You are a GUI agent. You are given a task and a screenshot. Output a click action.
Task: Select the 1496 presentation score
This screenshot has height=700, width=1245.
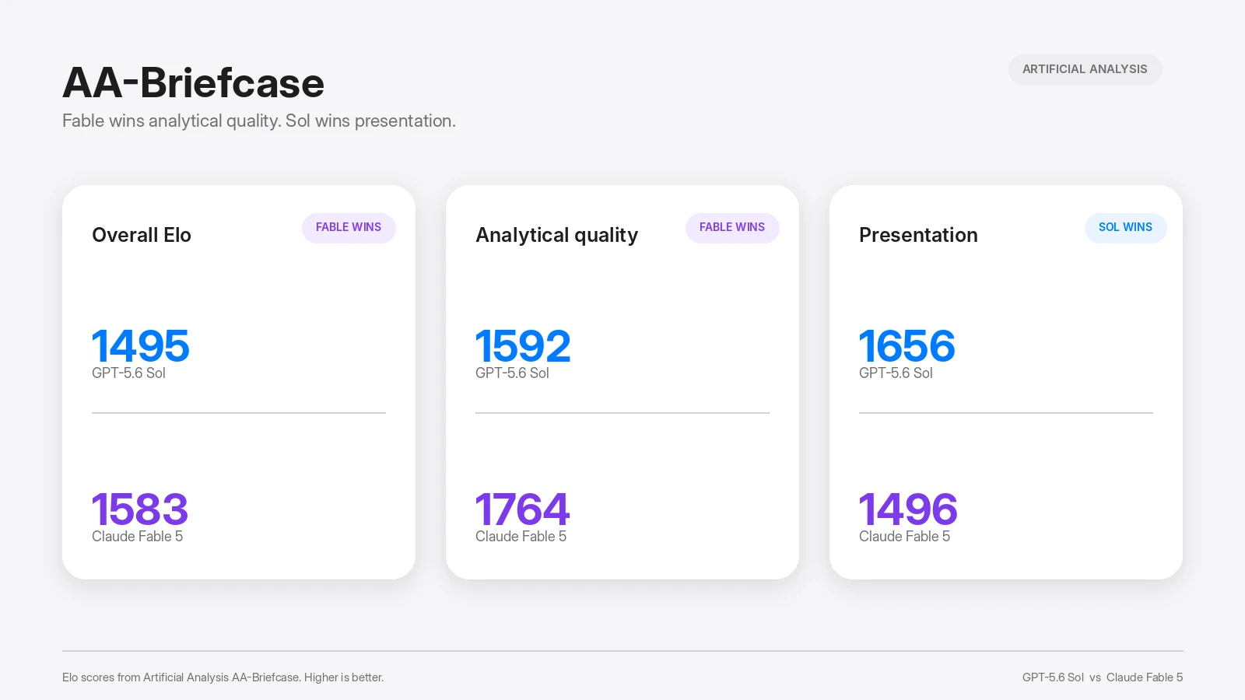[908, 509]
